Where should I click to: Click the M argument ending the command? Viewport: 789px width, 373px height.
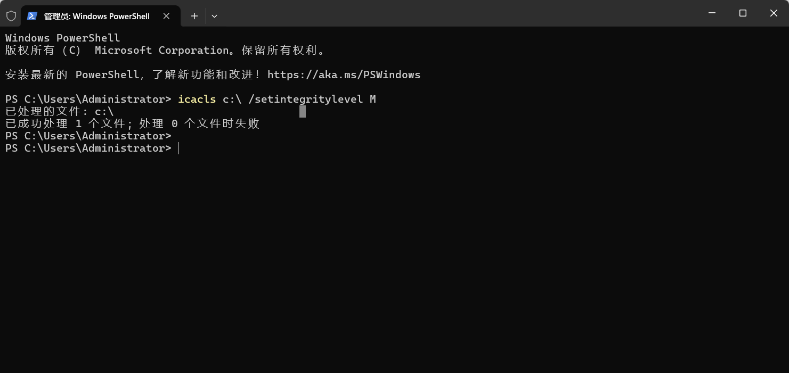click(373, 99)
